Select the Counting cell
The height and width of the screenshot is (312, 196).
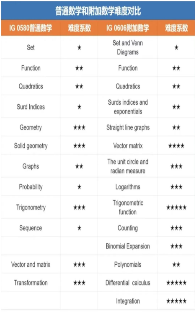point(128,228)
